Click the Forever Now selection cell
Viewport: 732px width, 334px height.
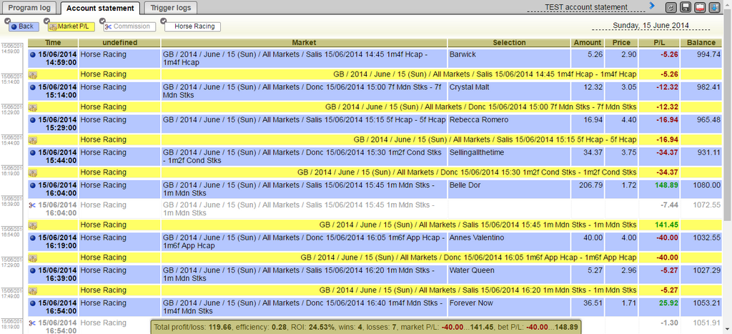click(509, 307)
